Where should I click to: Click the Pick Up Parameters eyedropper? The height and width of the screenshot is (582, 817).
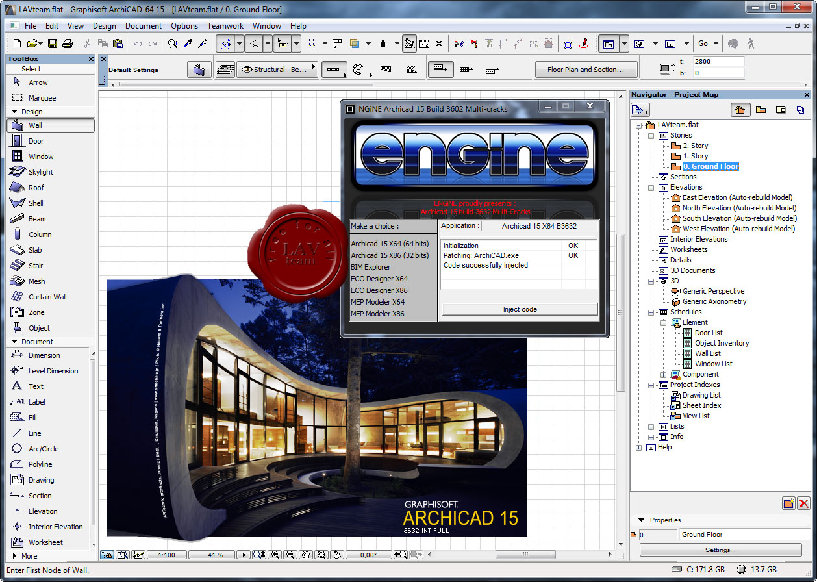[188, 44]
